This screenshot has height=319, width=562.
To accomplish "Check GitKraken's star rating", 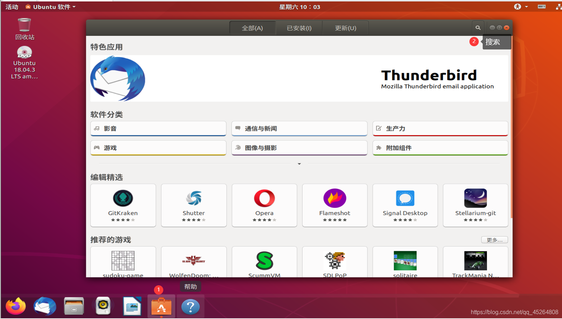I will coord(123,219).
